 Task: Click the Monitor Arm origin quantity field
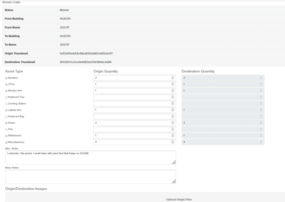coord(132,91)
